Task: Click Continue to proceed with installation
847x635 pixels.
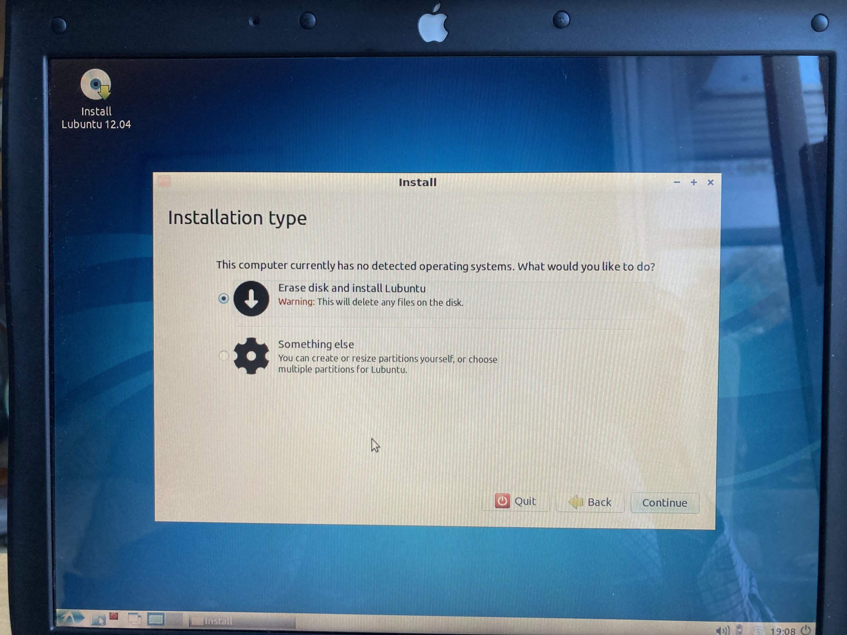Action: click(x=664, y=503)
